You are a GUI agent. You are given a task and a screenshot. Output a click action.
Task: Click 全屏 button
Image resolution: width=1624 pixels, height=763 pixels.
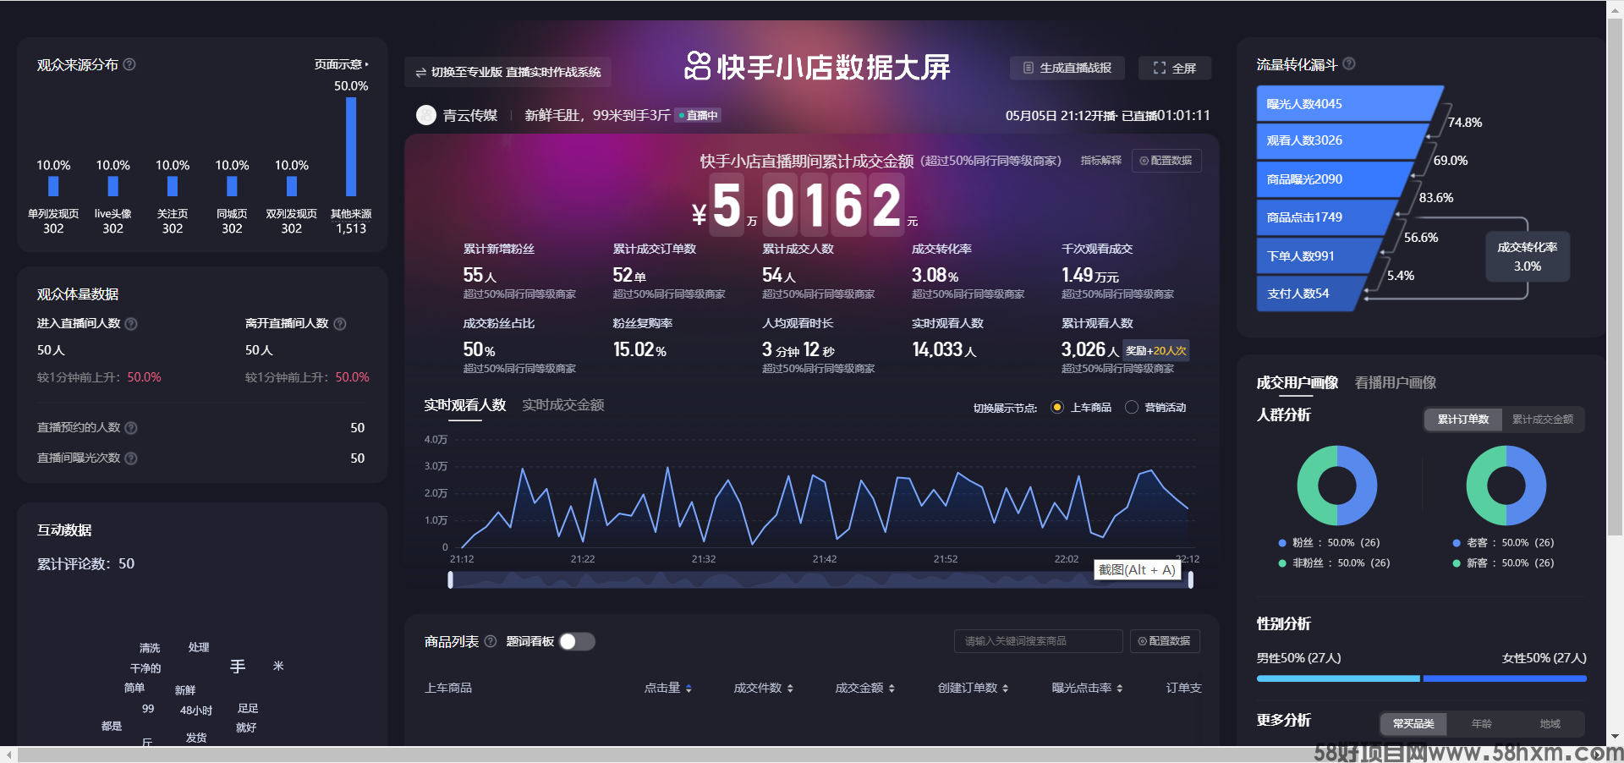coord(1175,68)
